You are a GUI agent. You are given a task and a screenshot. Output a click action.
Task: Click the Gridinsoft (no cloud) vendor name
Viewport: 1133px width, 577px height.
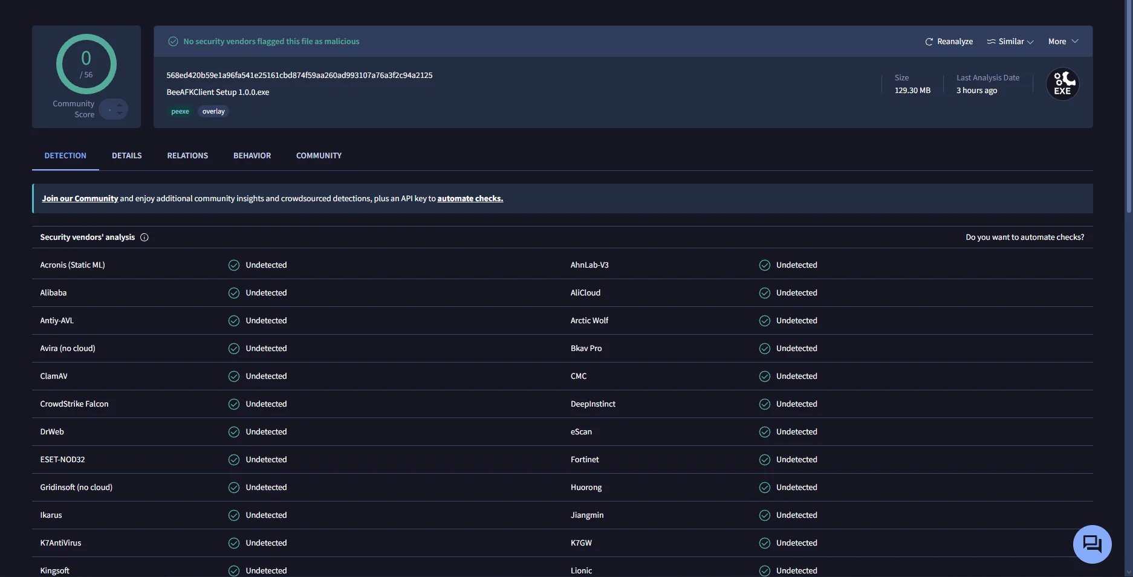coord(76,488)
